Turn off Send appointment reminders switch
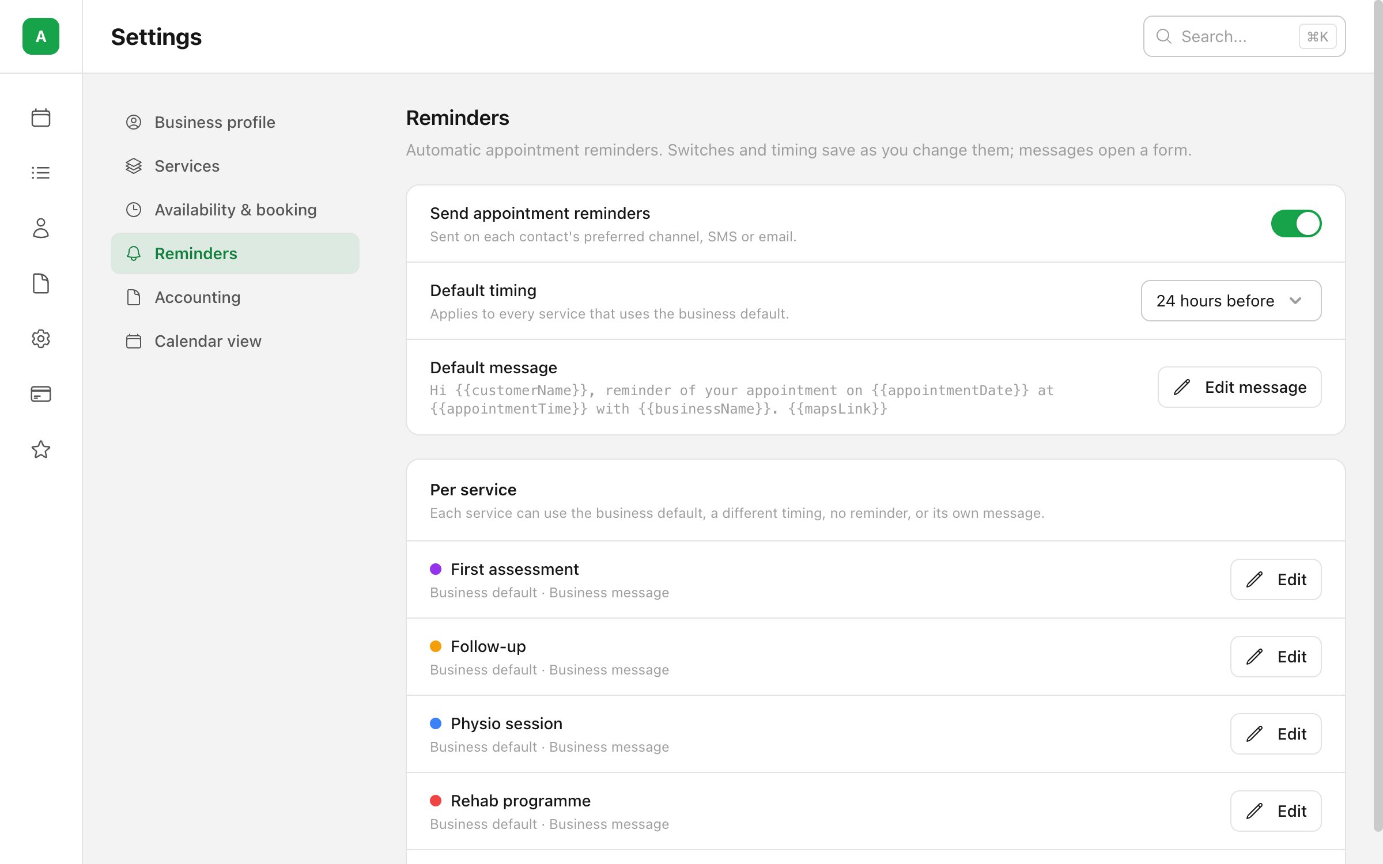The image size is (1383, 864). coord(1296,223)
